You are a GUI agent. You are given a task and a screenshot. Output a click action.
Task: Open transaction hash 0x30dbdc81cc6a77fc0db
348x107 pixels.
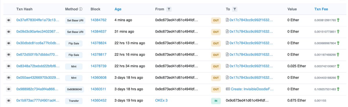pos(38,43)
